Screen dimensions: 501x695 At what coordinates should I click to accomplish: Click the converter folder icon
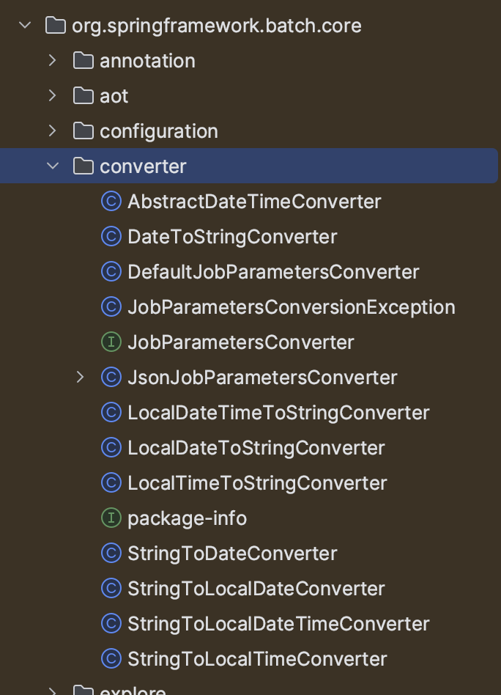point(83,166)
